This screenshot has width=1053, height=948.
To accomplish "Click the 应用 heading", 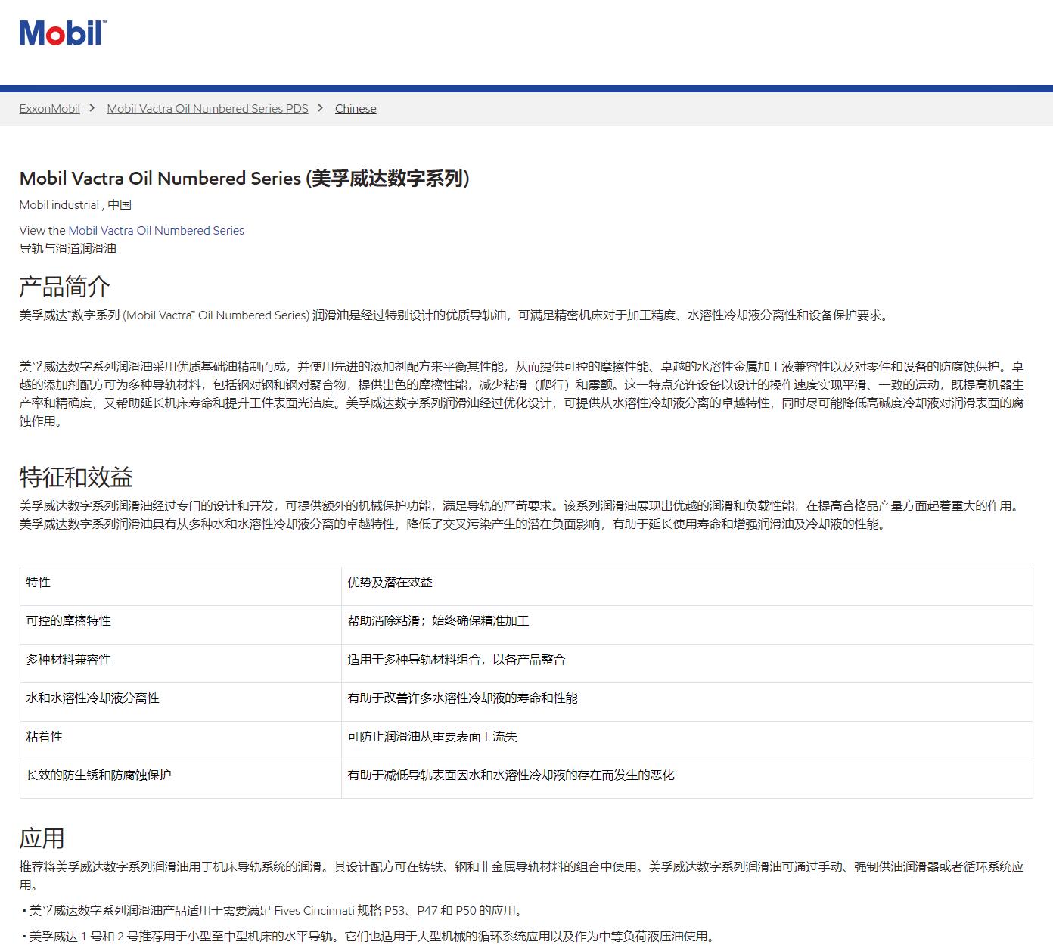I will [x=42, y=838].
